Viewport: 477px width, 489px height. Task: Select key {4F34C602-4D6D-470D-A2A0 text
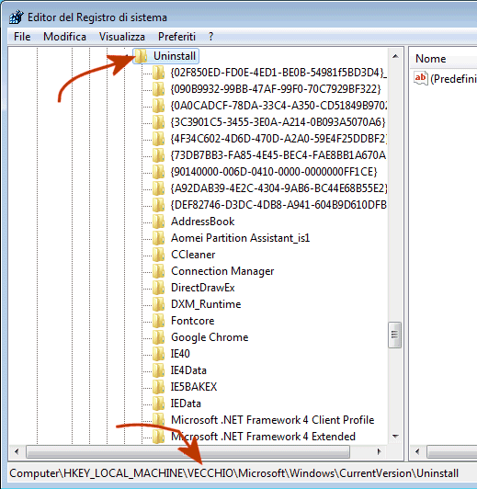[x=278, y=139]
